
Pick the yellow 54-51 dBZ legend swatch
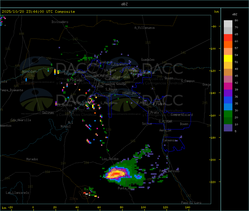tap(228, 59)
